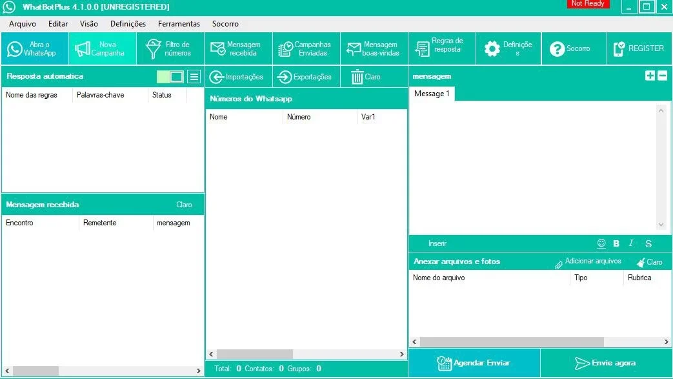The width and height of the screenshot is (673, 379).
Task: Click Palavras-chave column header
Action: [110, 95]
